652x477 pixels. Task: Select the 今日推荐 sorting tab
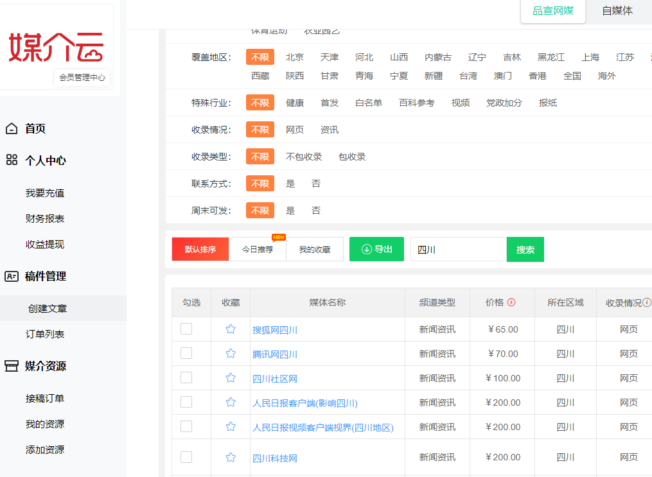click(x=258, y=249)
